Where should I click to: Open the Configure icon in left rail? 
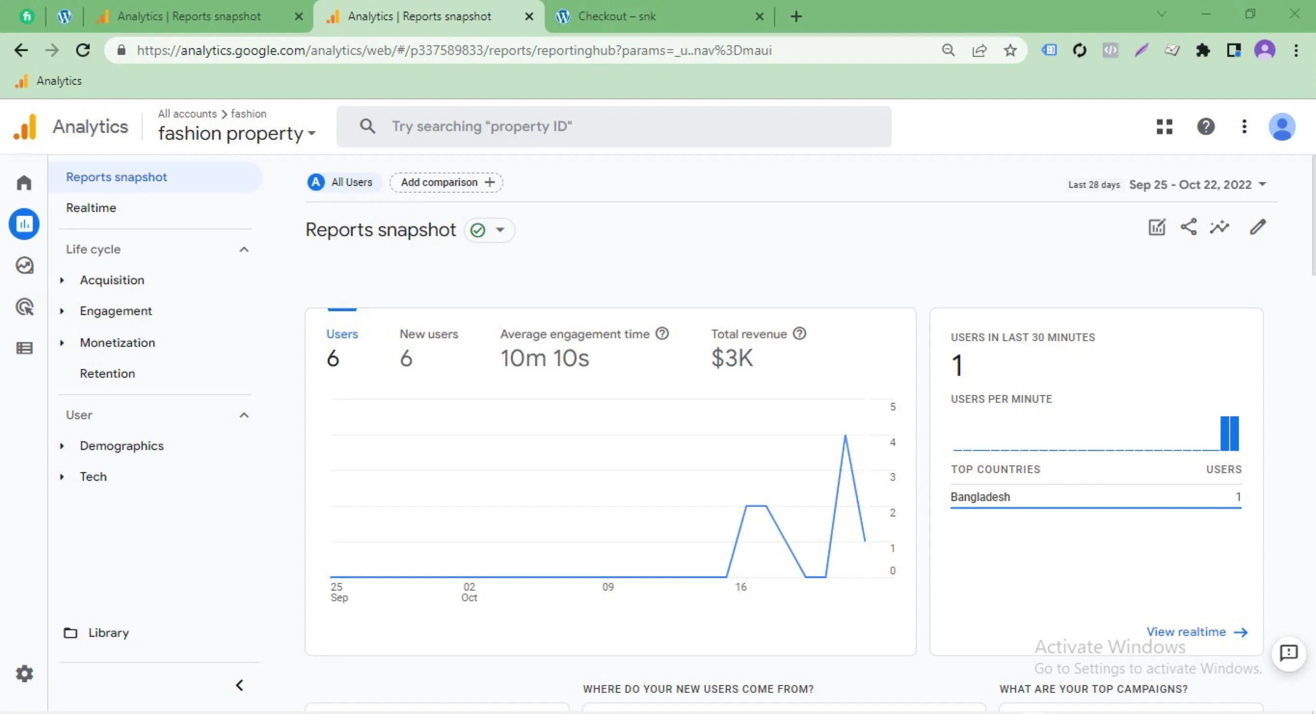click(24, 348)
